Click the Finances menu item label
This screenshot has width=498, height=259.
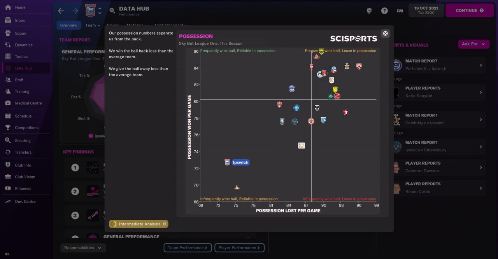23,188
